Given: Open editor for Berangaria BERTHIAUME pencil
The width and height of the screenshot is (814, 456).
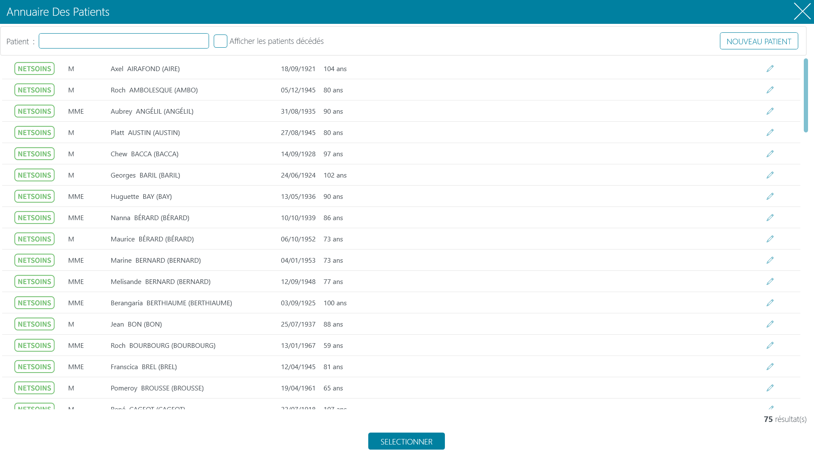Looking at the screenshot, I should [x=770, y=303].
